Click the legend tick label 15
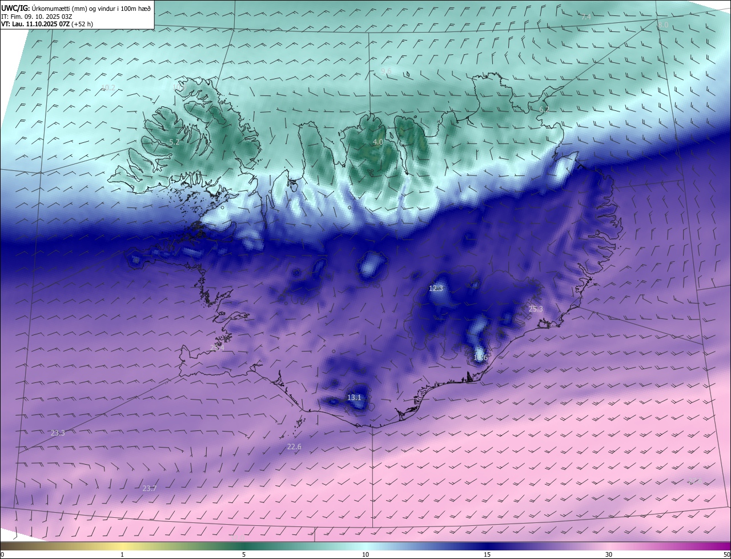This screenshot has height=559, width=731. point(487,554)
